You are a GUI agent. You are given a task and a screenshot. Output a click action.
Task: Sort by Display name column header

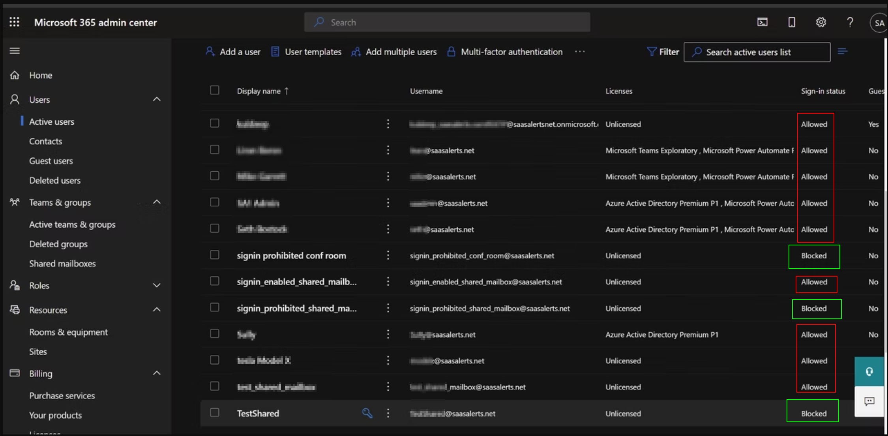(263, 91)
